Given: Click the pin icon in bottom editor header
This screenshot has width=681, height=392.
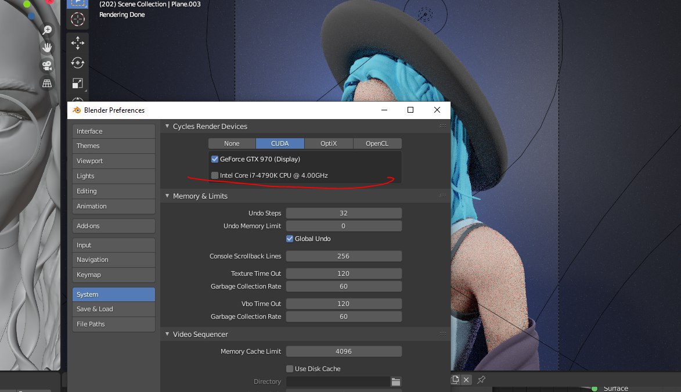Looking at the screenshot, I should point(481,380).
